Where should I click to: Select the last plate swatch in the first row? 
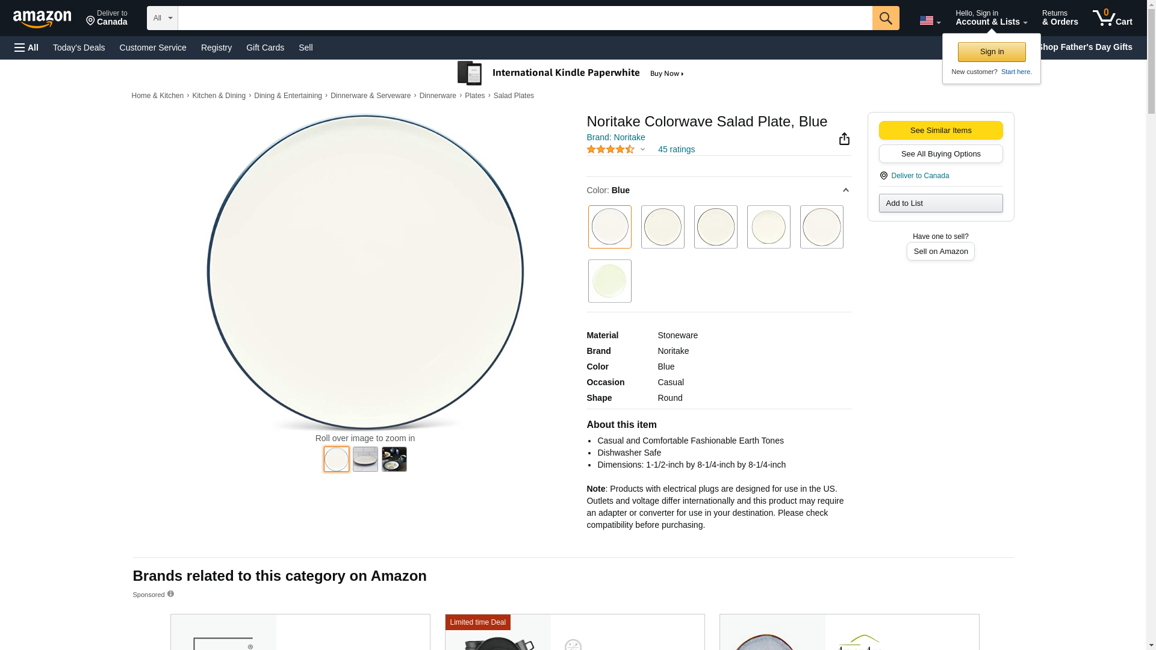(821, 227)
